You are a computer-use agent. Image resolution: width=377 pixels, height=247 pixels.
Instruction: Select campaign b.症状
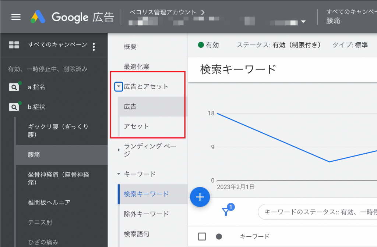[x=36, y=107]
